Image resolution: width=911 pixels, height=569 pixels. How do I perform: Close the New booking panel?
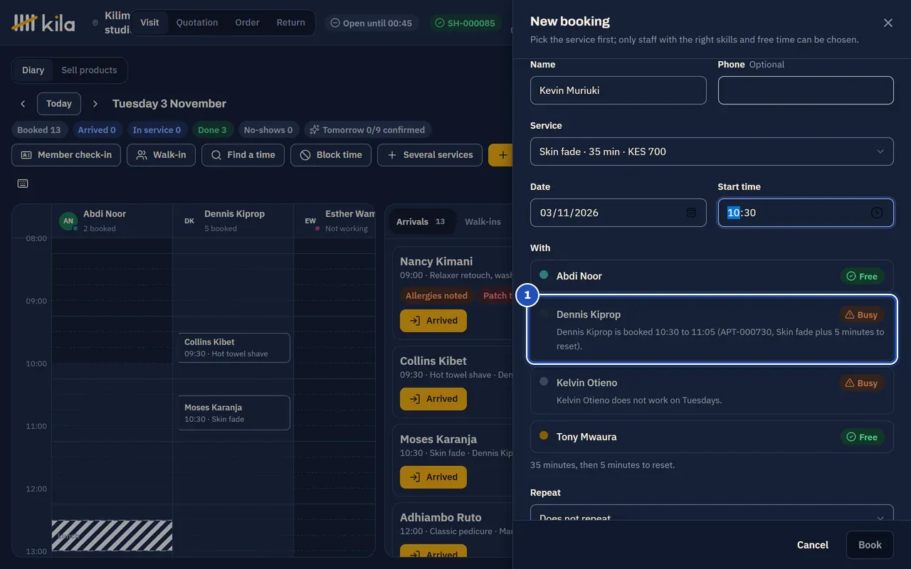tap(888, 23)
